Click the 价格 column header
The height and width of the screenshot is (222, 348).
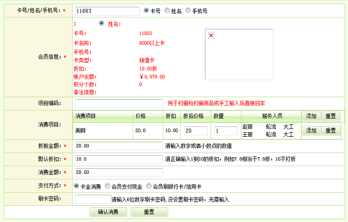(x=148, y=116)
